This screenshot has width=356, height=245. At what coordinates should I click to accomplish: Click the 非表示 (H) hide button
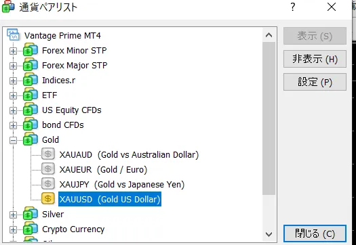coord(315,59)
